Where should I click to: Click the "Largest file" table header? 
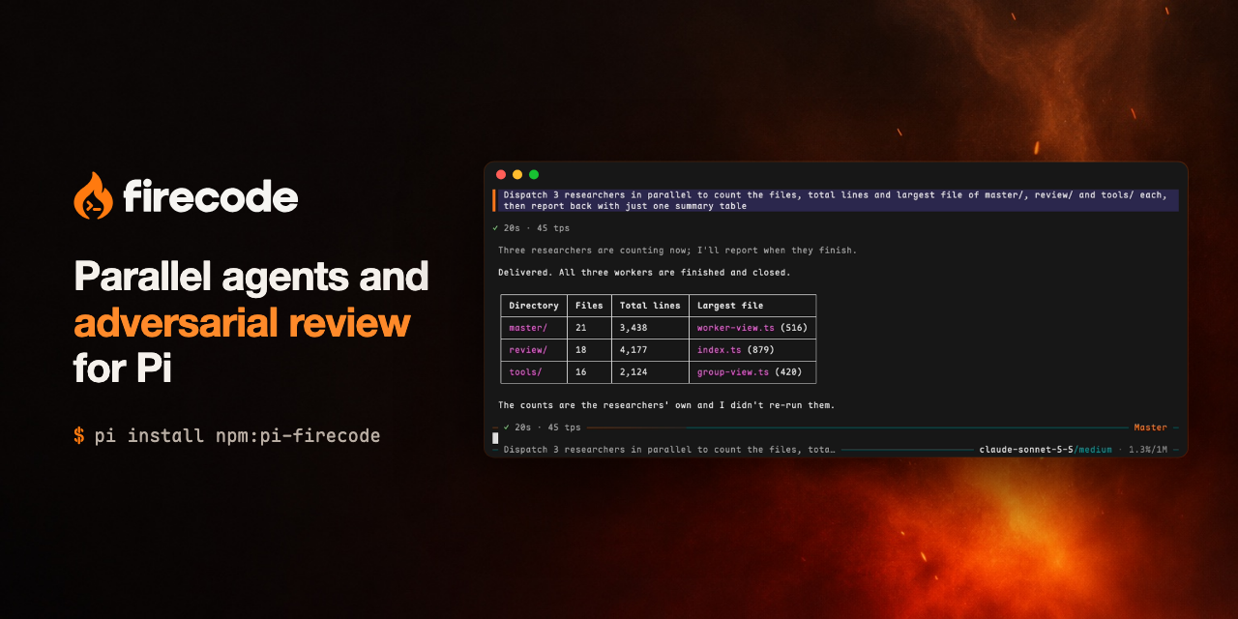pyautogui.click(x=752, y=306)
